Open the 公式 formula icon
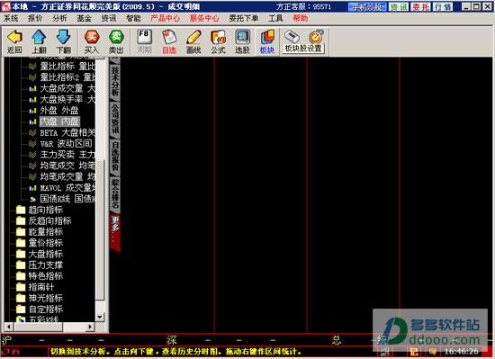Screen dimensions: 495x359 [218, 41]
